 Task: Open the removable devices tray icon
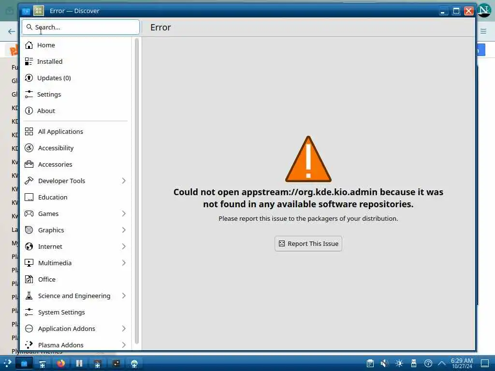(x=414, y=363)
